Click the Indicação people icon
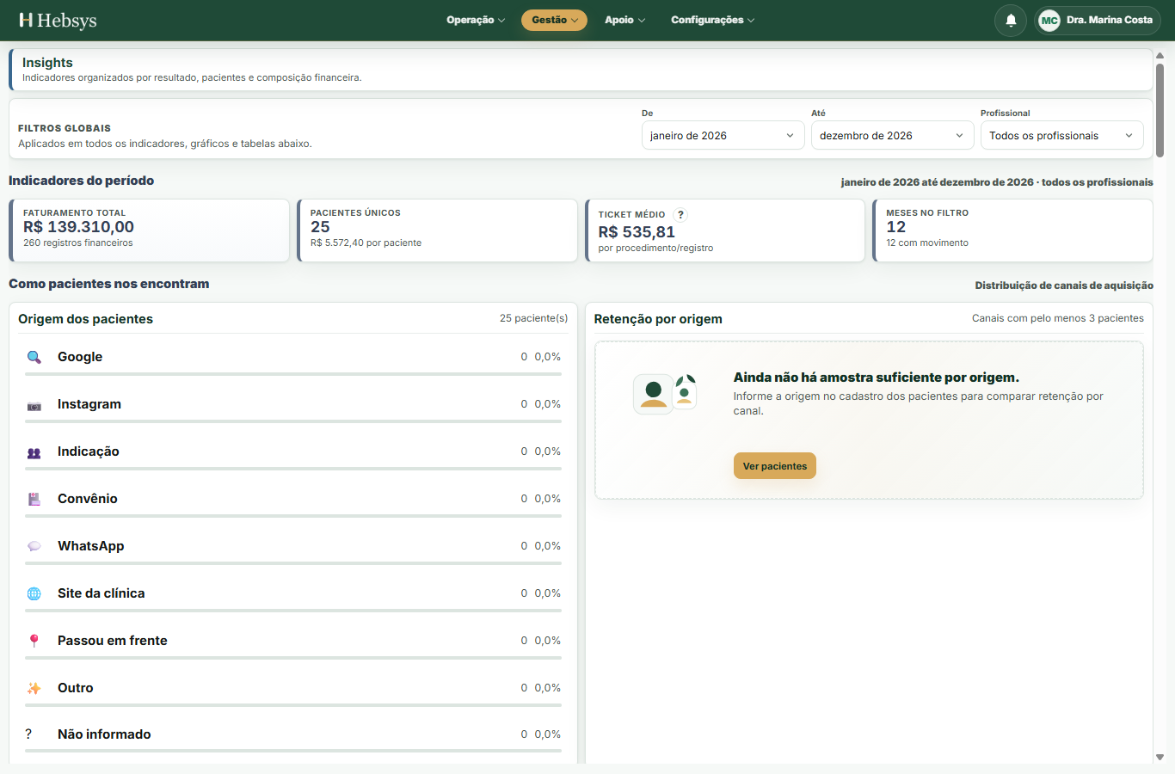 (34, 452)
